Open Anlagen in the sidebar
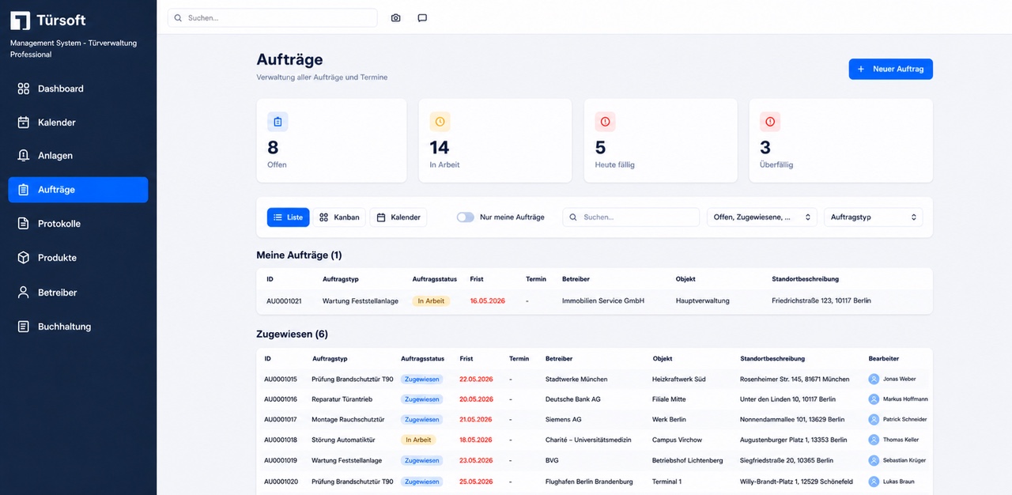The height and width of the screenshot is (495, 1012). tap(77, 156)
